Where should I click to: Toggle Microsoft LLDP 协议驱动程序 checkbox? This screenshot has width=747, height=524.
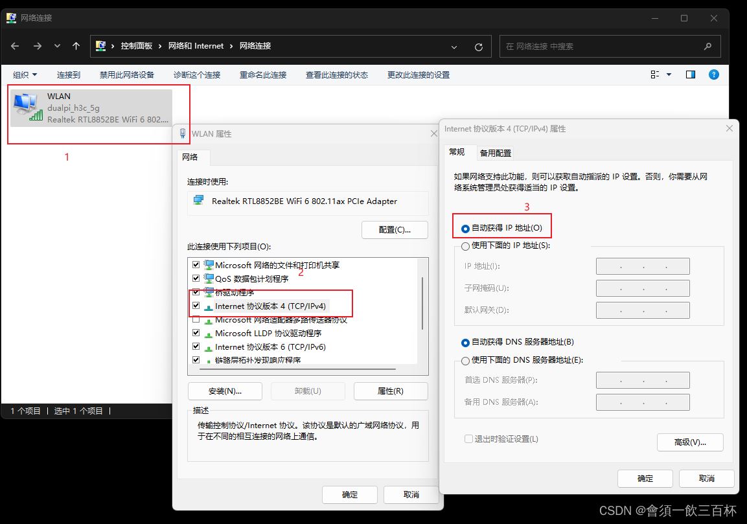pyautogui.click(x=196, y=332)
